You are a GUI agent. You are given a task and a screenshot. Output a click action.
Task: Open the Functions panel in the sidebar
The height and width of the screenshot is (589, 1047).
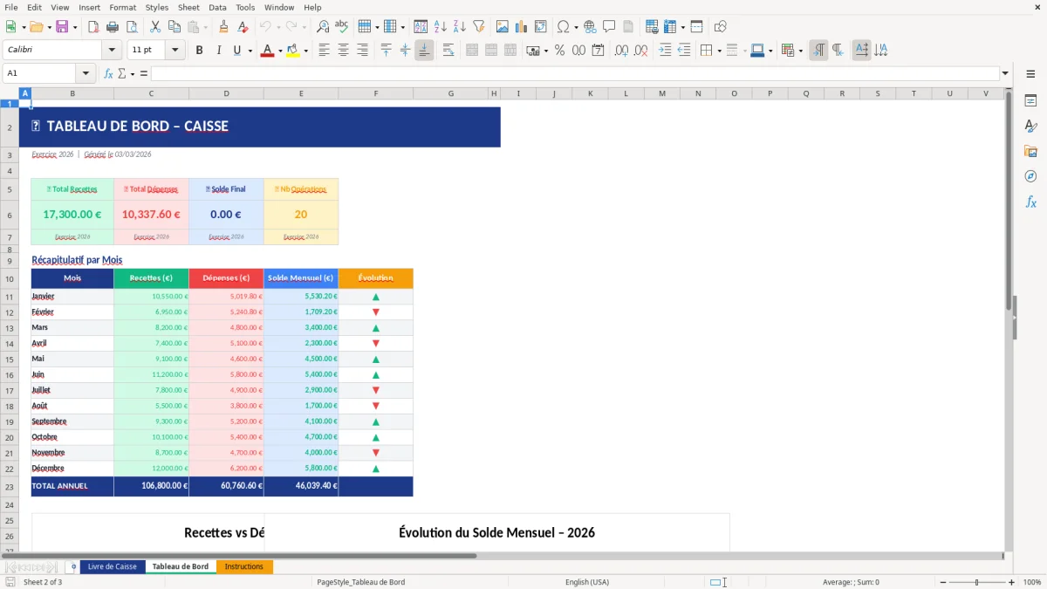(x=1031, y=202)
